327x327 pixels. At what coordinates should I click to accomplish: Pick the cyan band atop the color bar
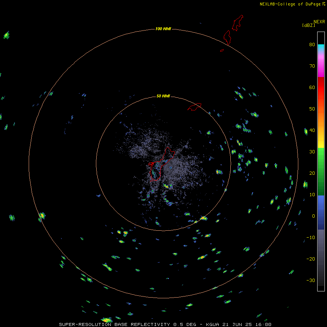click(x=321, y=48)
